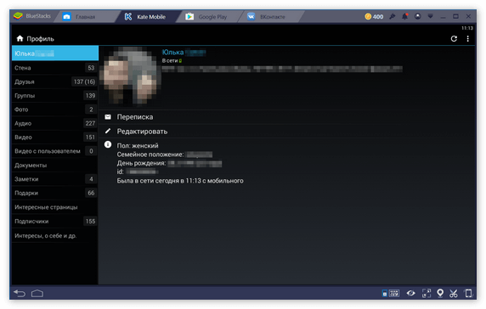486x309 pixels.
Task: Open the three-dot overflow menu
Action: [467, 39]
